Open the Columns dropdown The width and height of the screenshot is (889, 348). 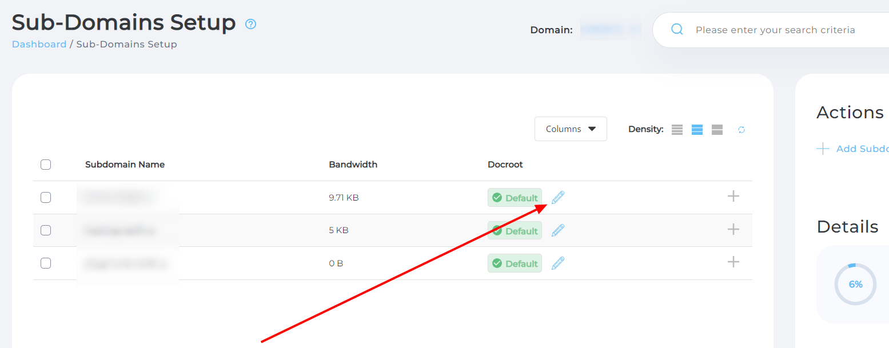pyautogui.click(x=570, y=129)
